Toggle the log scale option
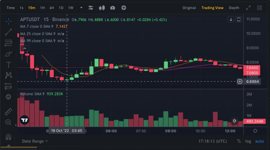The width and height of the screenshot is (270, 150). (x=248, y=141)
